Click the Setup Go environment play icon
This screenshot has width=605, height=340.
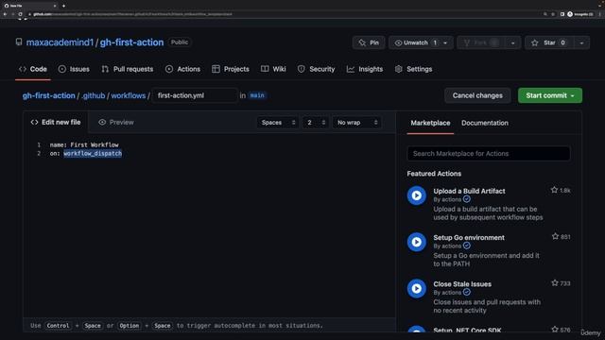point(416,242)
